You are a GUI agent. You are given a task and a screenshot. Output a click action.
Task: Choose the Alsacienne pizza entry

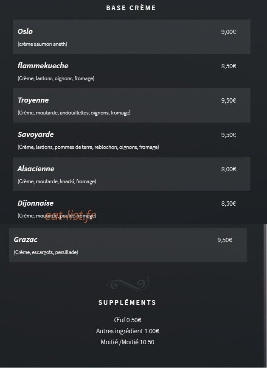(x=132, y=174)
